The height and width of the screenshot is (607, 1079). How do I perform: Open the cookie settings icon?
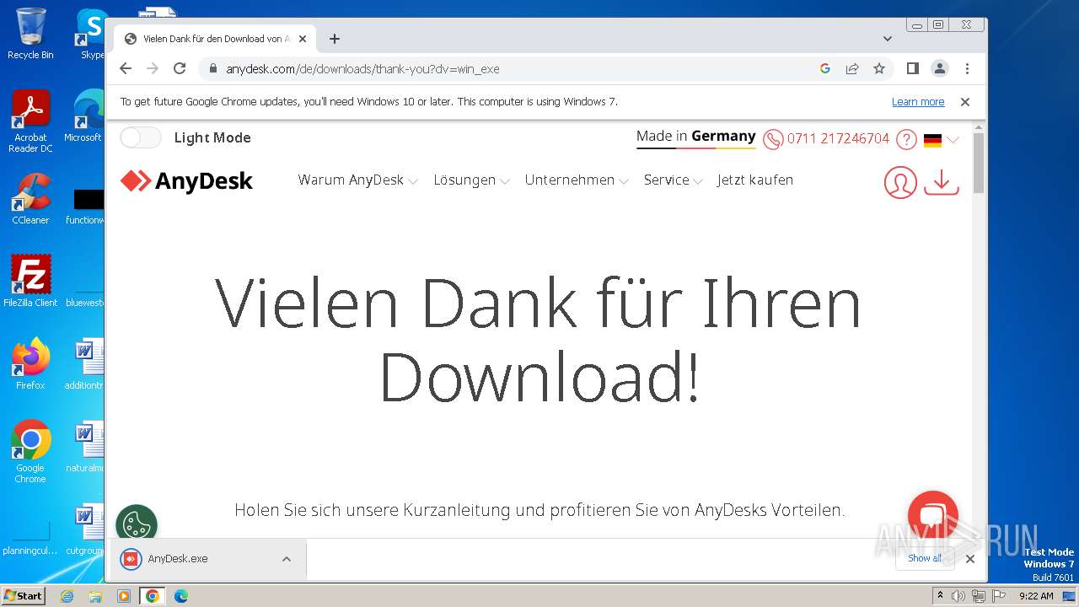137,523
